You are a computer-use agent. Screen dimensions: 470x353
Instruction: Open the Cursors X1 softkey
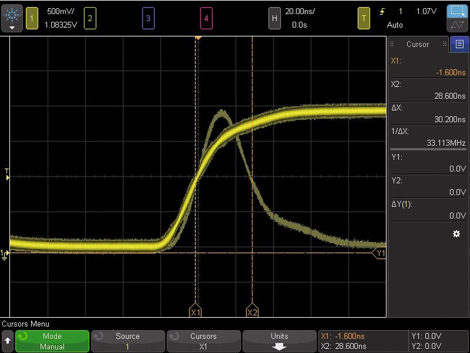point(204,341)
